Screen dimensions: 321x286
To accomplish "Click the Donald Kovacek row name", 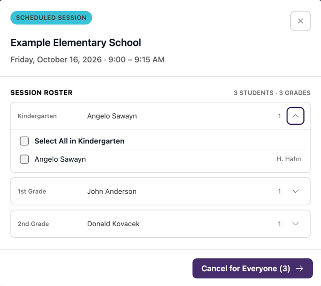I will coord(113,224).
